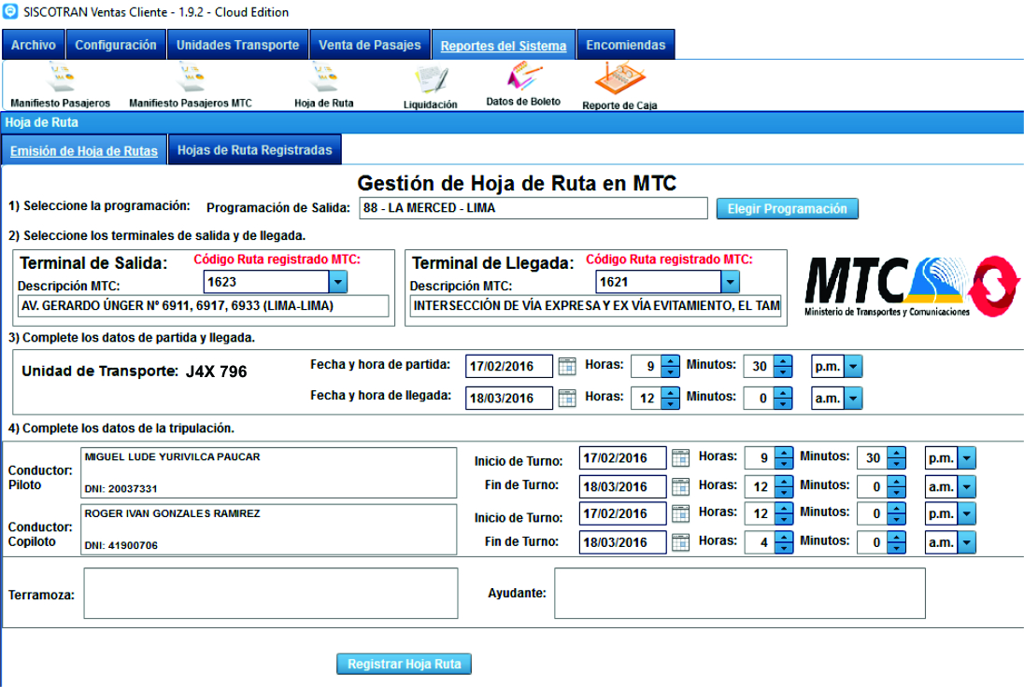Adjust Piloto Inicio de Turno Minutos stepper
Image resolution: width=1024 pixels, height=687 pixels.
[x=897, y=458]
